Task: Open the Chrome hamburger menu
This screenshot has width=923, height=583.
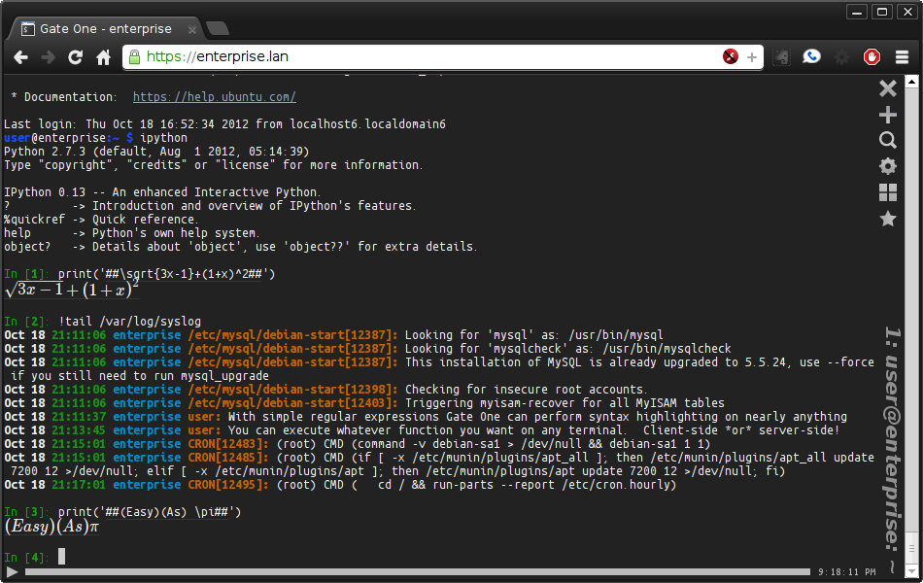Action: [x=902, y=56]
